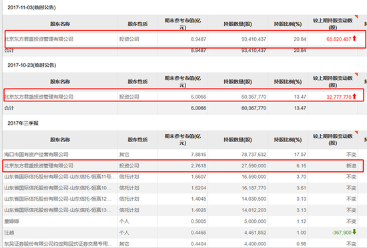Click the shareholder name ending '恒赢11号...'
The image size is (367, 248).
[60, 177]
